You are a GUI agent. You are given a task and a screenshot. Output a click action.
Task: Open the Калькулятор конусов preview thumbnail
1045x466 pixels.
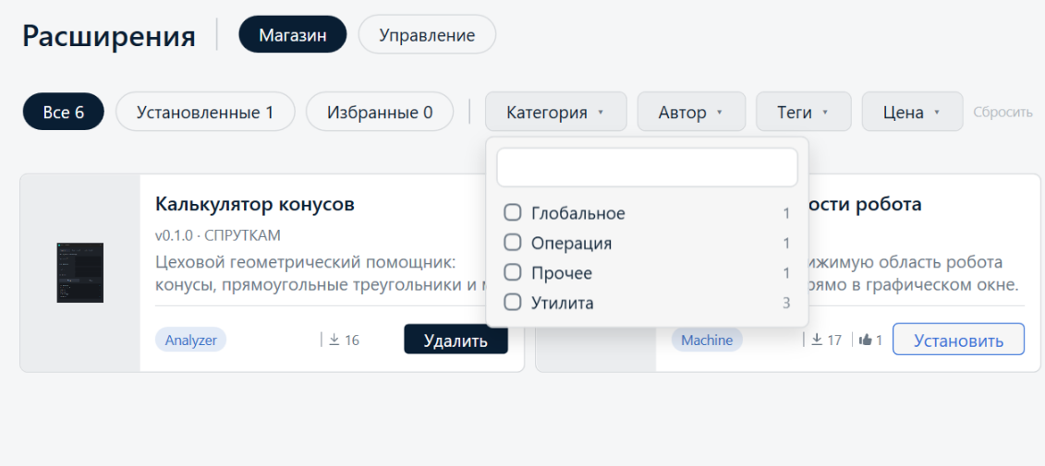click(x=80, y=273)
